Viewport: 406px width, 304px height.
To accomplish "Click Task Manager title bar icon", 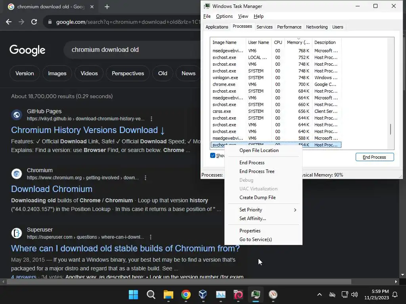I will pyautogui.click(x=207, y=6).
